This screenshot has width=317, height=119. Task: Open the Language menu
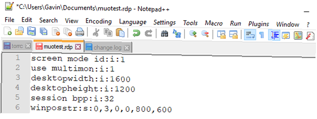click(133, 22)
